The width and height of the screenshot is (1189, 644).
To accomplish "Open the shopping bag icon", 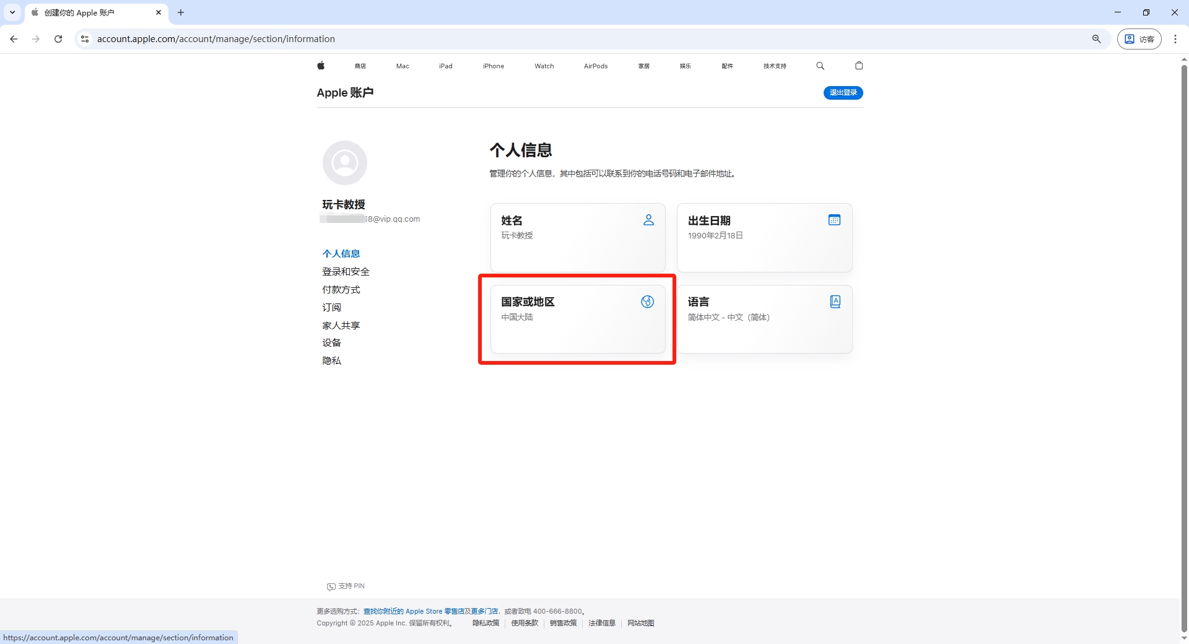I will pyautogui.click(x=859, y=66).
